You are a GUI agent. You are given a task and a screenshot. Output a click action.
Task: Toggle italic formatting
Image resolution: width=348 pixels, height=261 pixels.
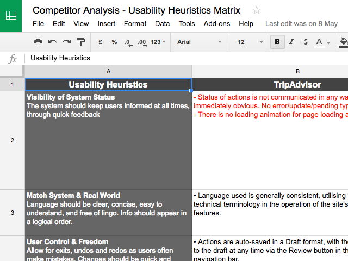[x=291, y=42]
